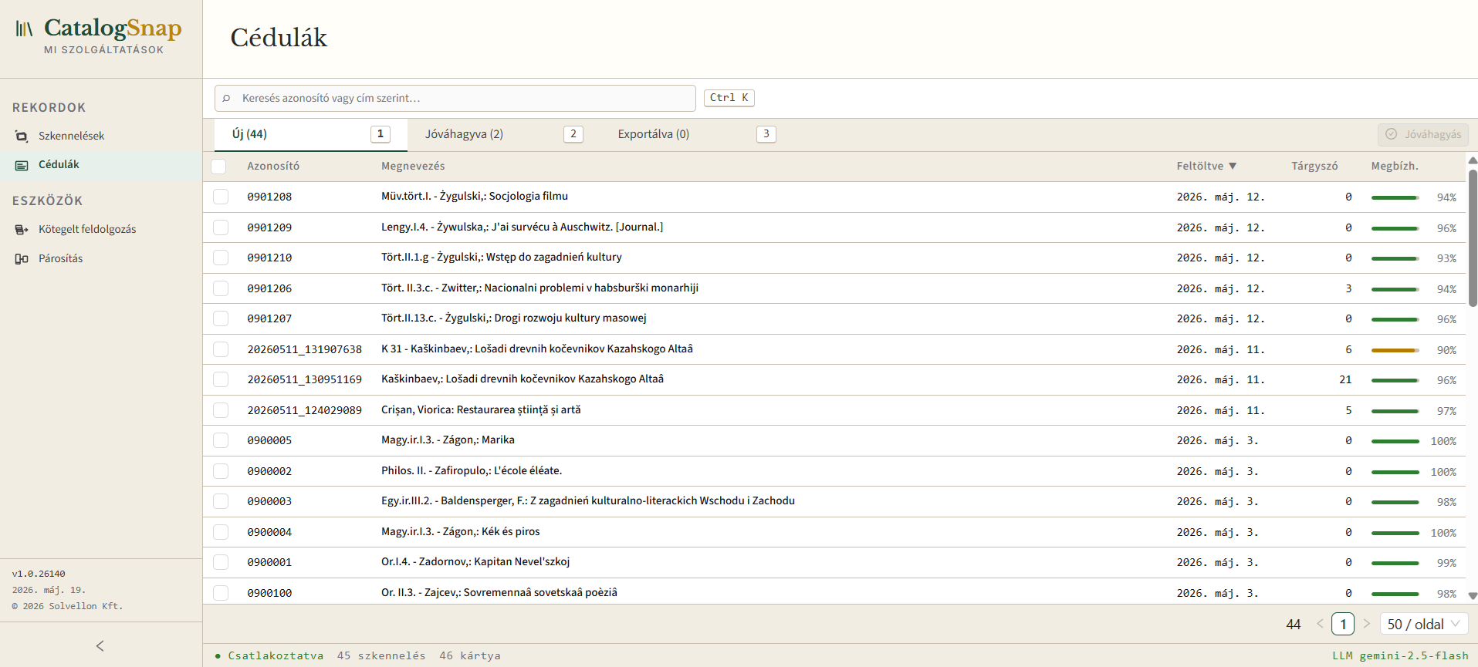
Task: Click the Tárgyszó column header
Action: point(1314,166)
